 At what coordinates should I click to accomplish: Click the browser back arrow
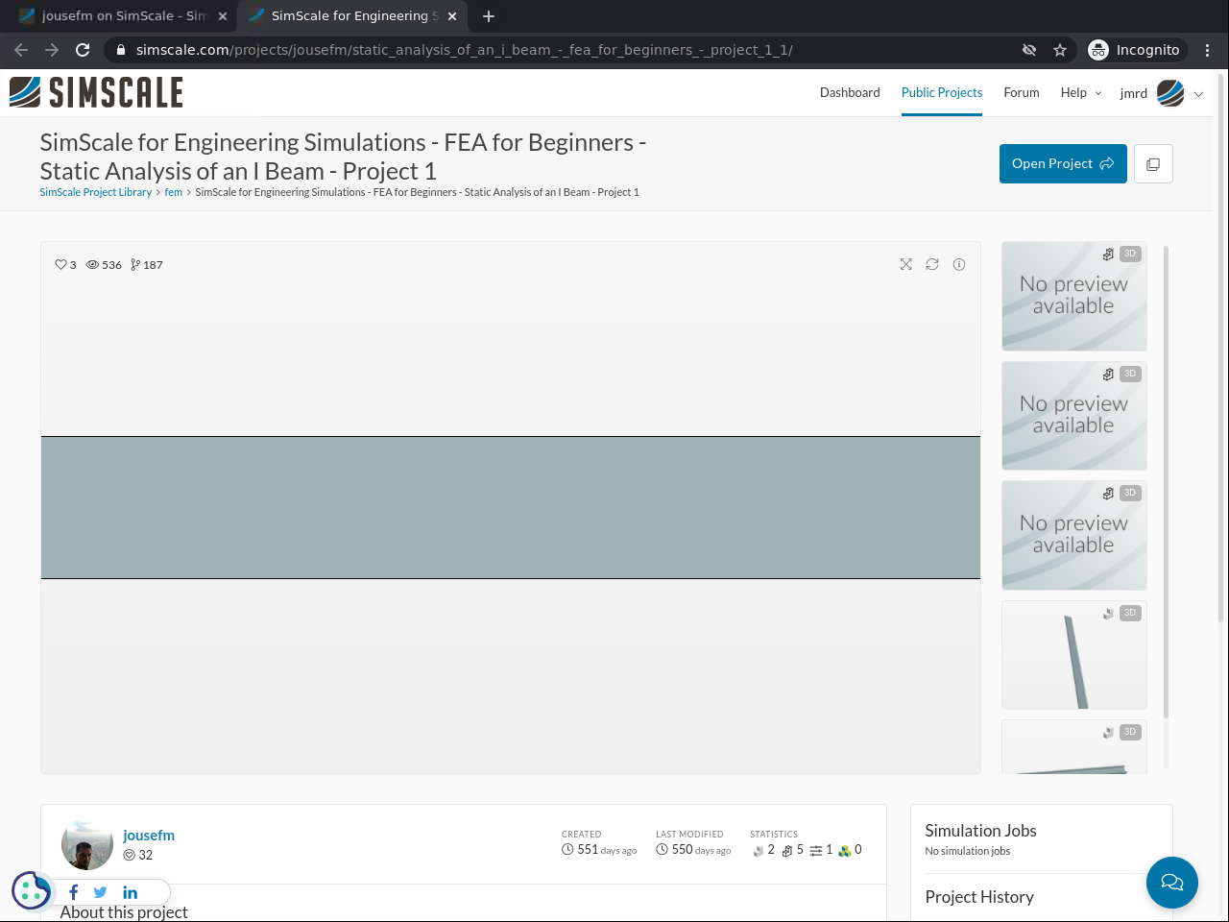21,50
